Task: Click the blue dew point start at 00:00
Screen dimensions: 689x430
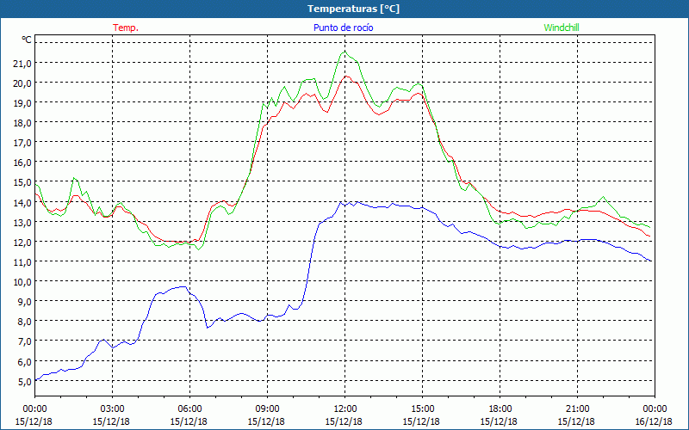Action: click(36, 379)
